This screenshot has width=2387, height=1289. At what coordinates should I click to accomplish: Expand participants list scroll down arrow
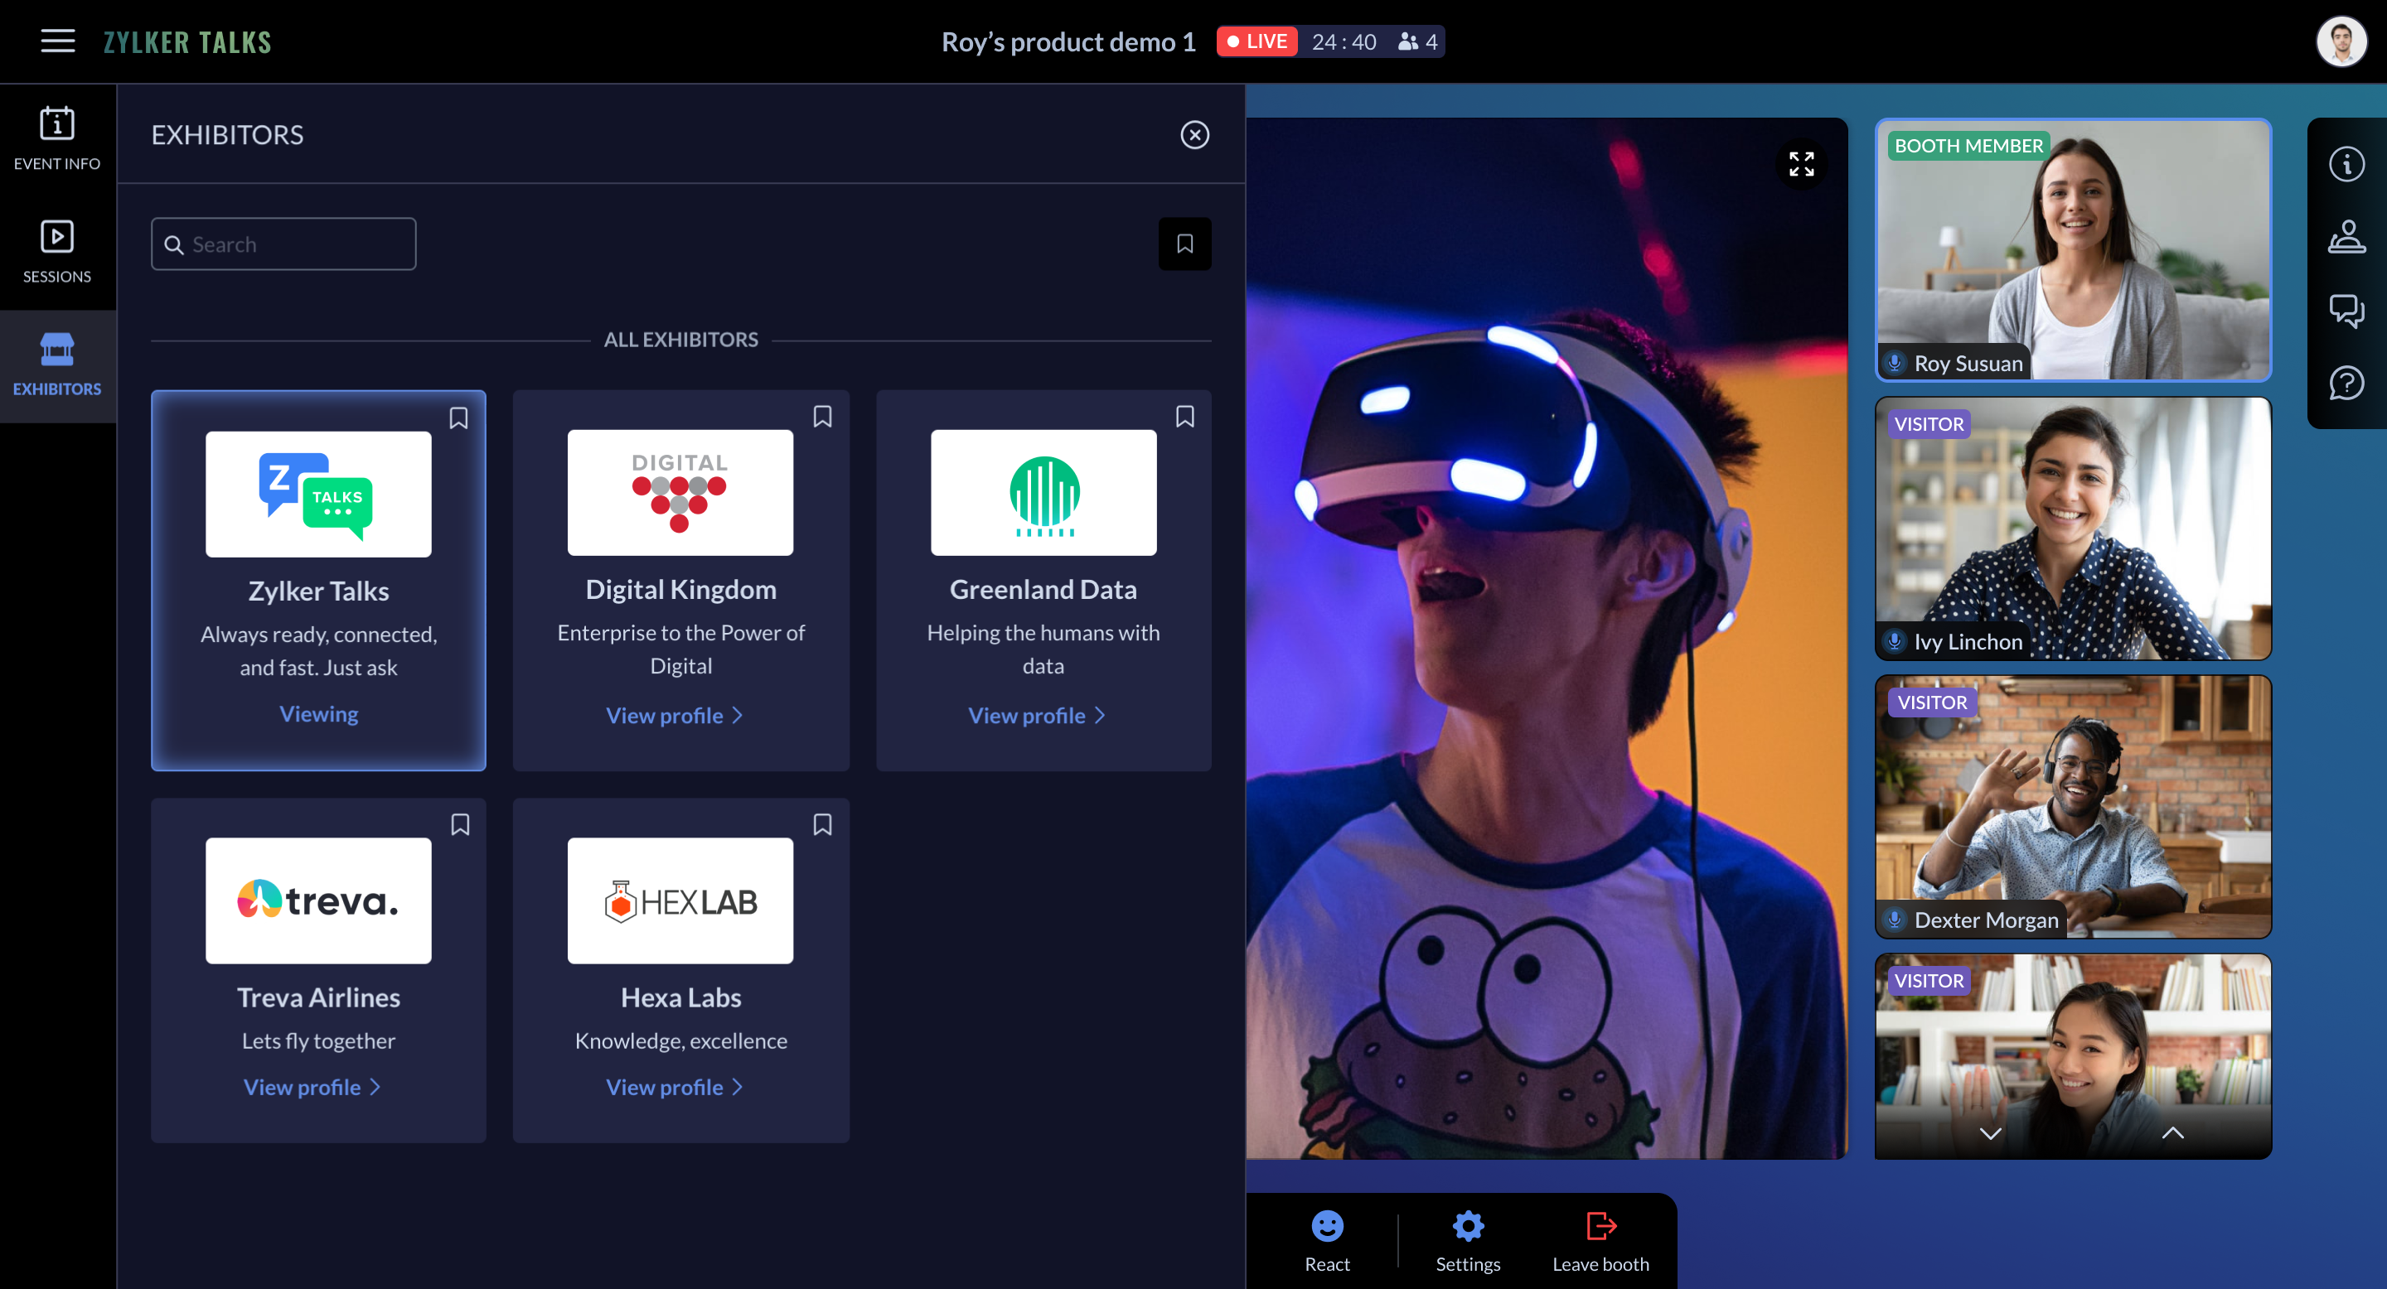tap(1990, 1133)
